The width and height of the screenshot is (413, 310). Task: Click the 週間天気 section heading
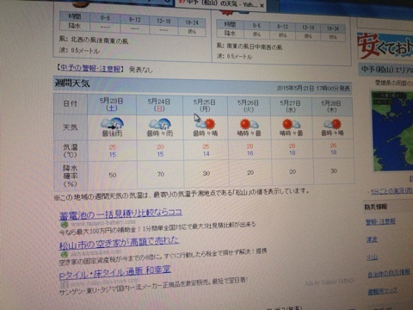tap(72, 84)
